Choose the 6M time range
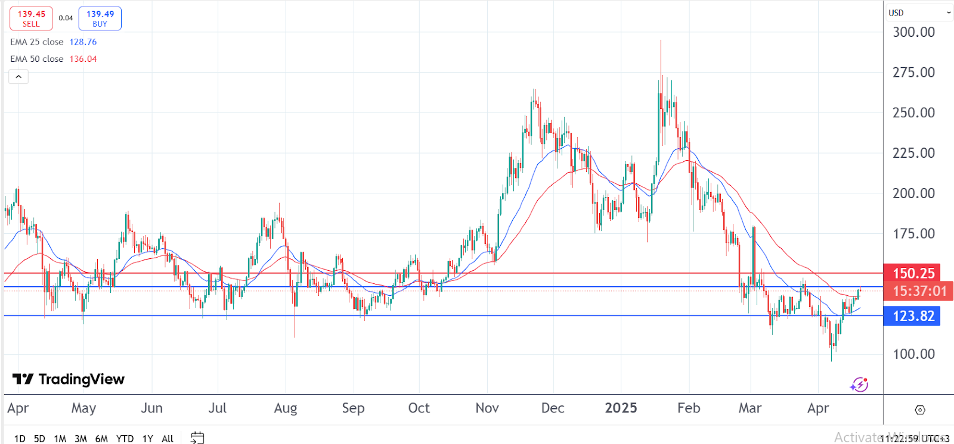Screen dimensions: 954x444 point(101,439)
